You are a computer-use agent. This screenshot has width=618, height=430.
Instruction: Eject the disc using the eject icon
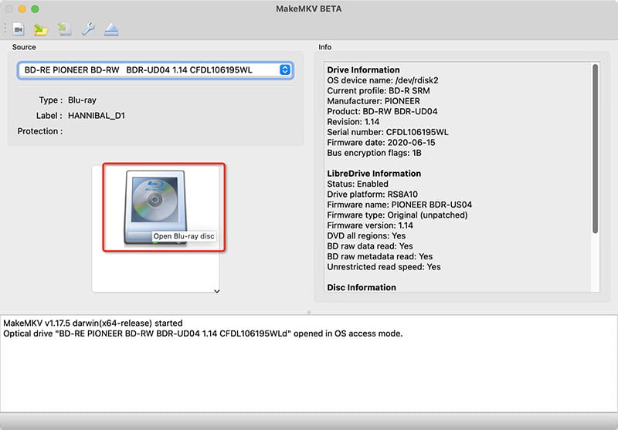coord(111,29)
